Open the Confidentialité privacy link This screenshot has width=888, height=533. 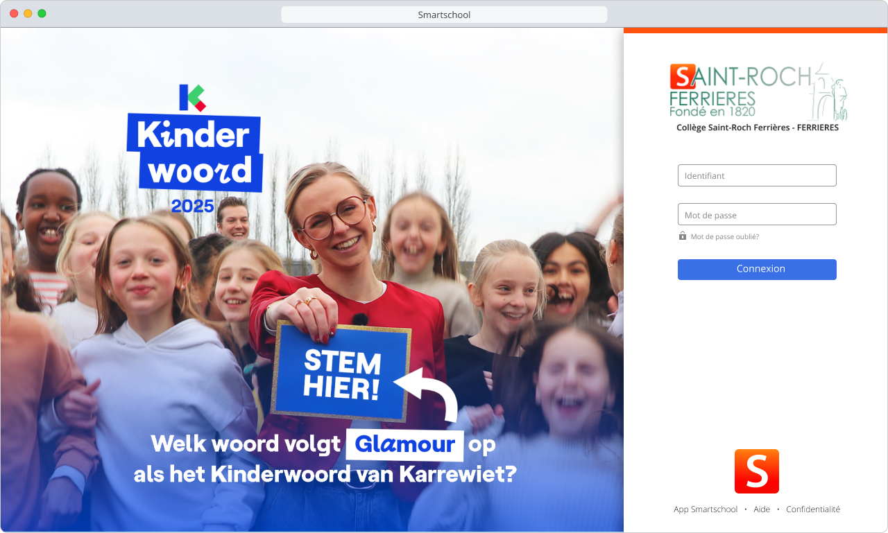click(x=813, y=509)
